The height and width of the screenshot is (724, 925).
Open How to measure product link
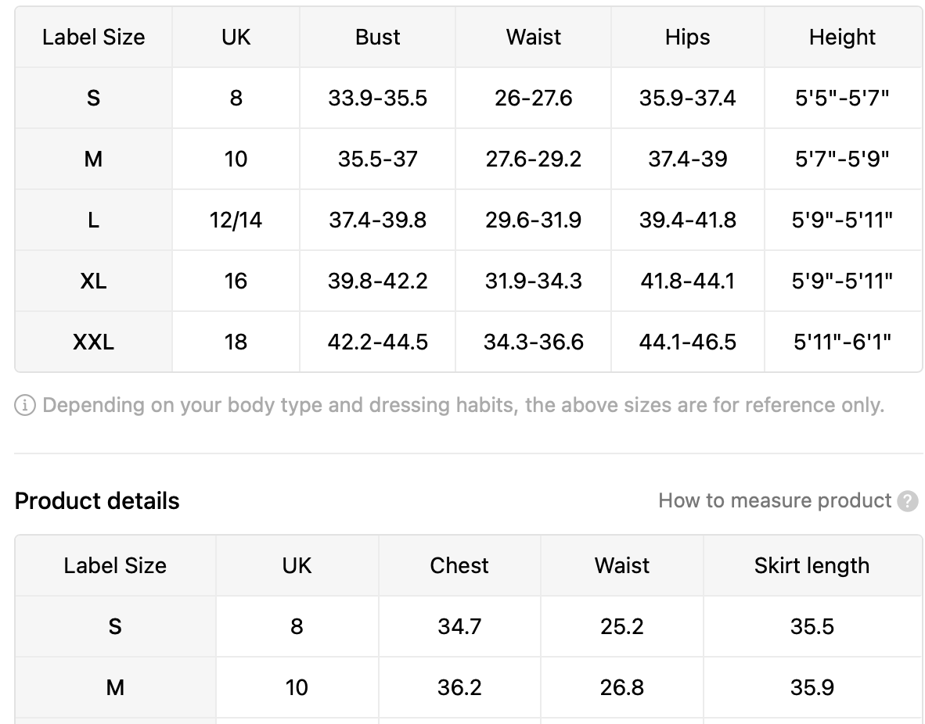coord(775,500)
